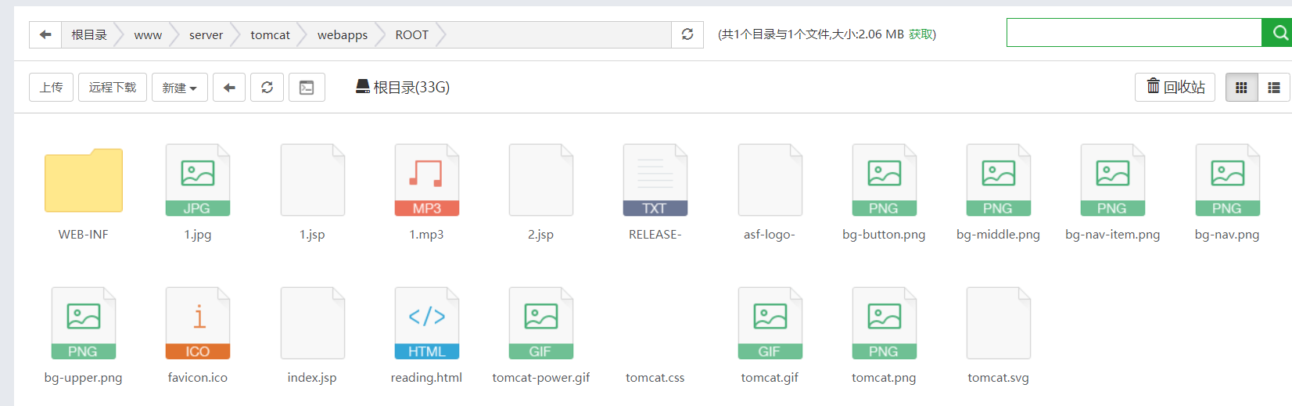
Task: Click the 获取 size link
Action: pos(921,34)
